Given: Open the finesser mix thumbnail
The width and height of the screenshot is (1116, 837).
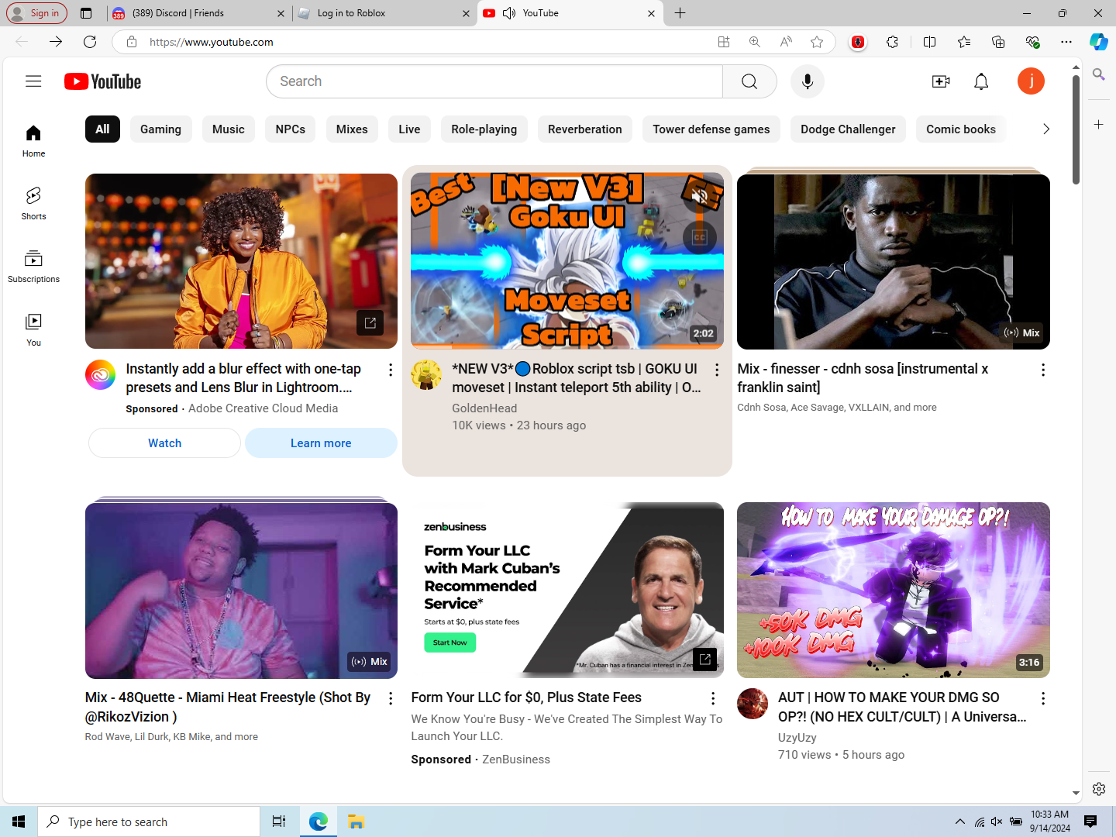Looking at the screenshot, I should pyautogui.click(x=894, y=262).
